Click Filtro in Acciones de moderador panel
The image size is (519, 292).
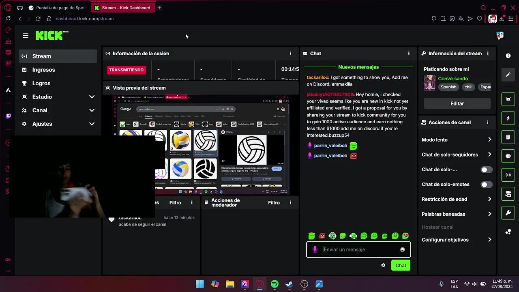[274, 203]
